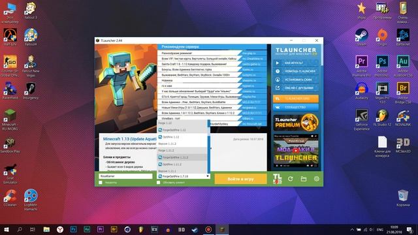Click 'Установить скин' sidebar button

tap(296, 80)
